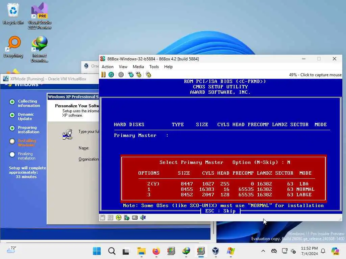Click the 'Organization' field label in XP setup dialog
Viewport: 346px width, 259px height.
coord(89,159)
